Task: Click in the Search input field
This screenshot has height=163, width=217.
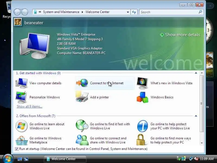Action: (169, 12)
